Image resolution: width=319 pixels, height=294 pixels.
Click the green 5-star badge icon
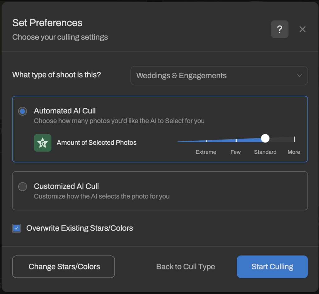click(x=43, y=142)
